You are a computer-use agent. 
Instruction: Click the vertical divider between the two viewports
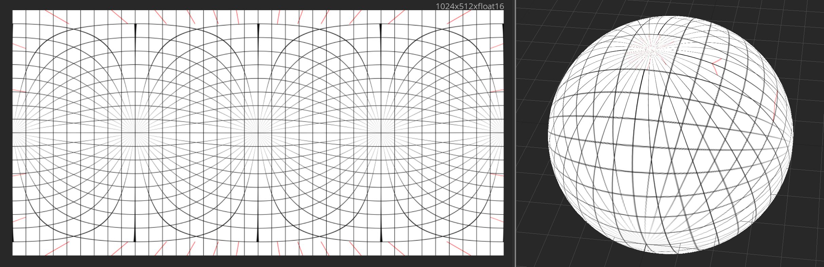pyautogui.click(x=515, y=133)
